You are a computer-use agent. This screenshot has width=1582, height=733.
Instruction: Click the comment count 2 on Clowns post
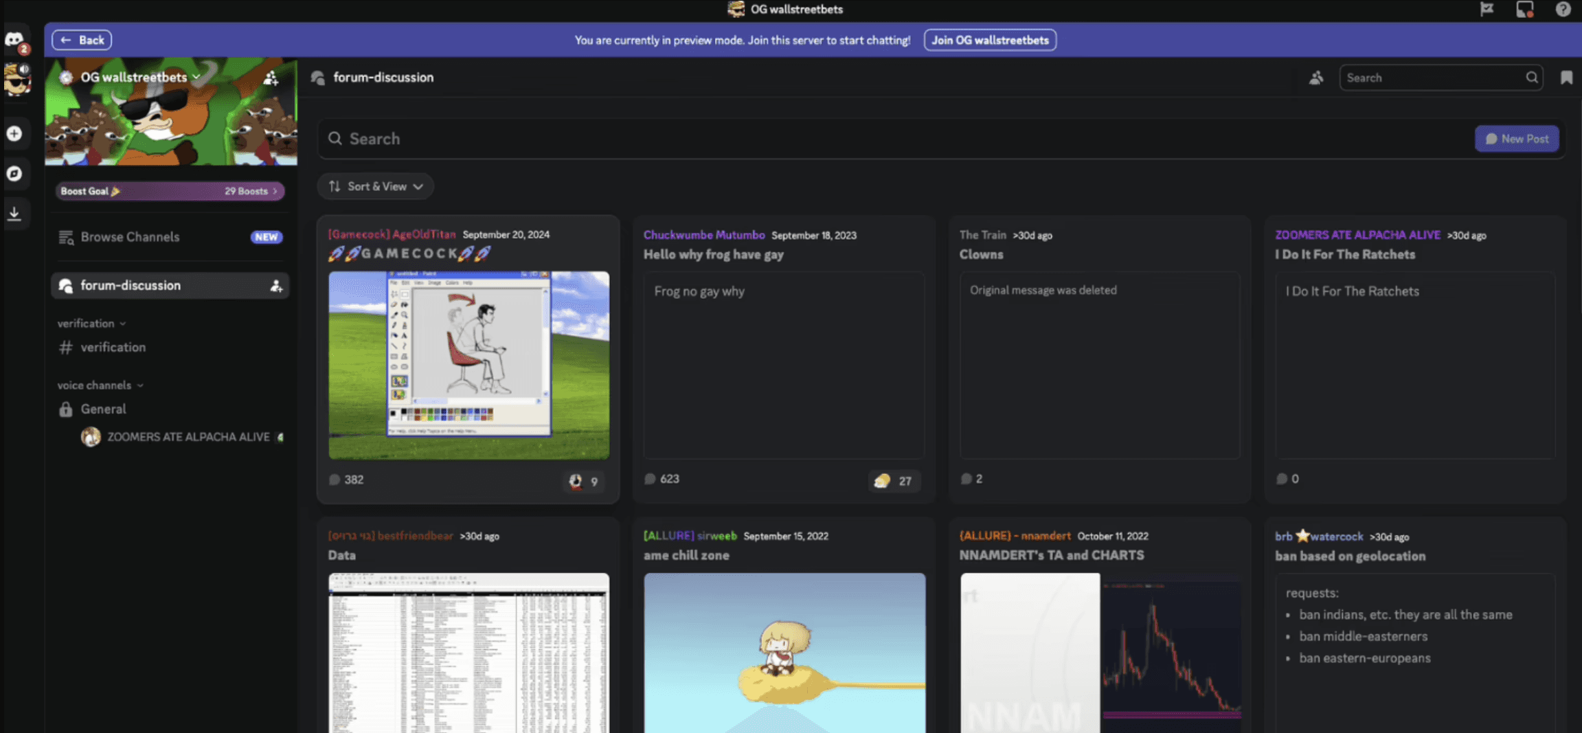coord(971,479)
